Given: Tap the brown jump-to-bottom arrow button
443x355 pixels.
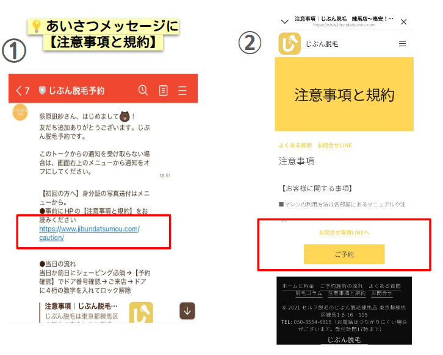Looking at the screenshot, I should click(187, 311).
